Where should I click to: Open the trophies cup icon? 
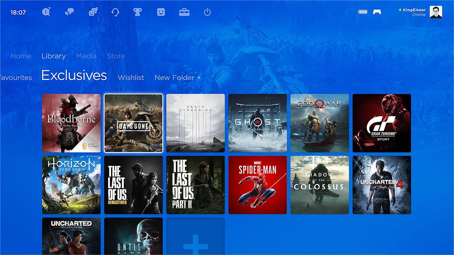(x=138, y=12)
